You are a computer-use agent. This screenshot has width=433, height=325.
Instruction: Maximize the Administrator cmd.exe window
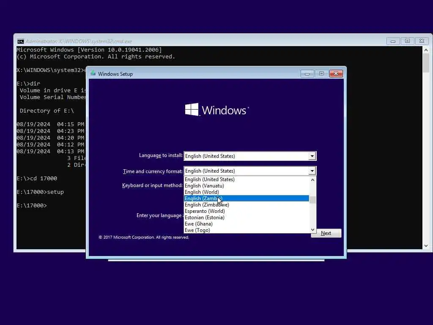click(407, 41)
